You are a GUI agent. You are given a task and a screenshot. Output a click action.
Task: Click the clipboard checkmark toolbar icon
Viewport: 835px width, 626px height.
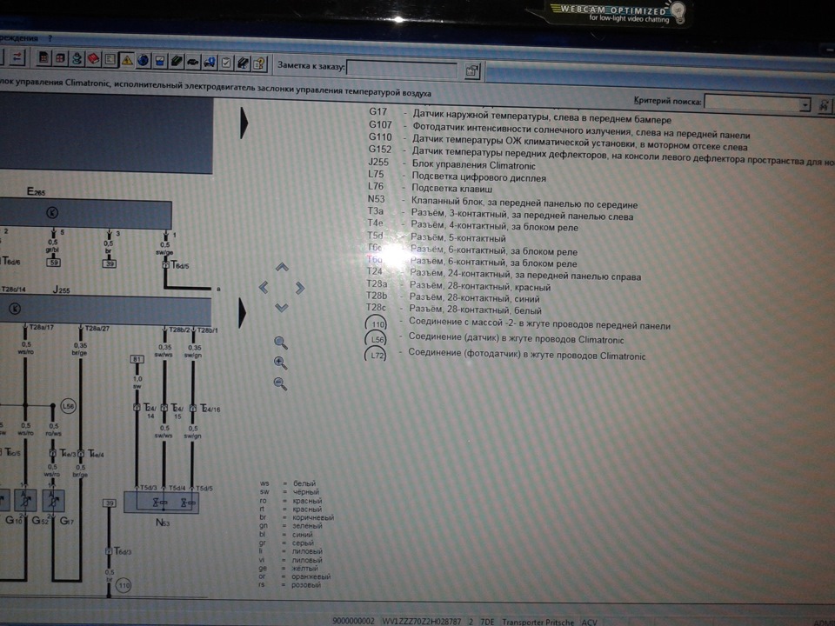pos(226,63)
